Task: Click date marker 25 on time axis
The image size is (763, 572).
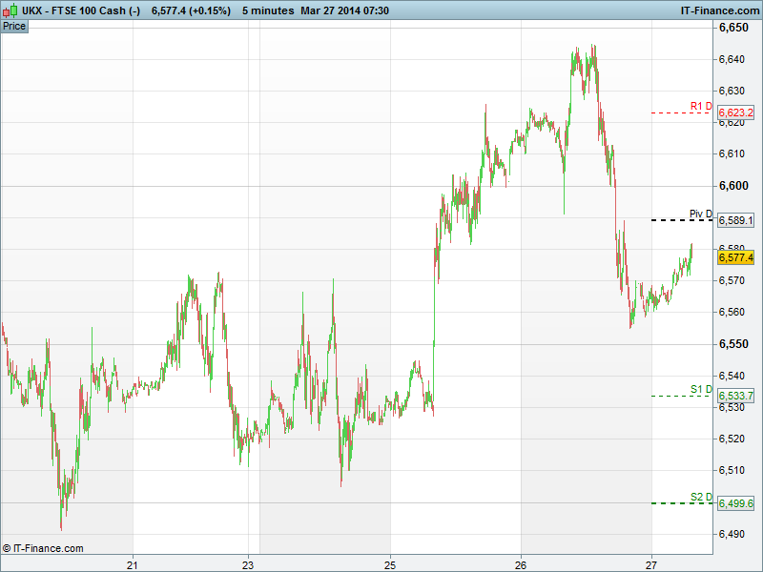Action: [390, 563]
